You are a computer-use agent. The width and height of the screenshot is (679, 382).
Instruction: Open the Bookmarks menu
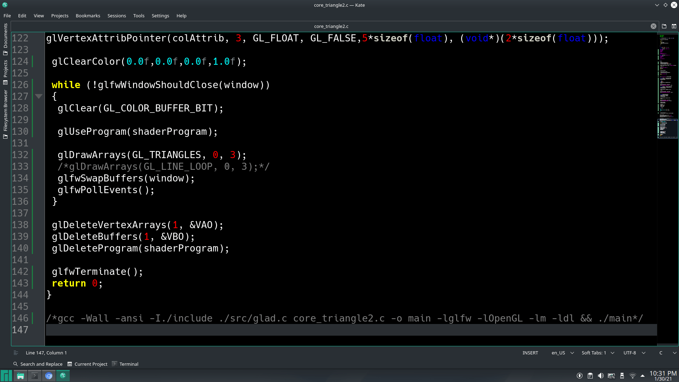[88, 16]
